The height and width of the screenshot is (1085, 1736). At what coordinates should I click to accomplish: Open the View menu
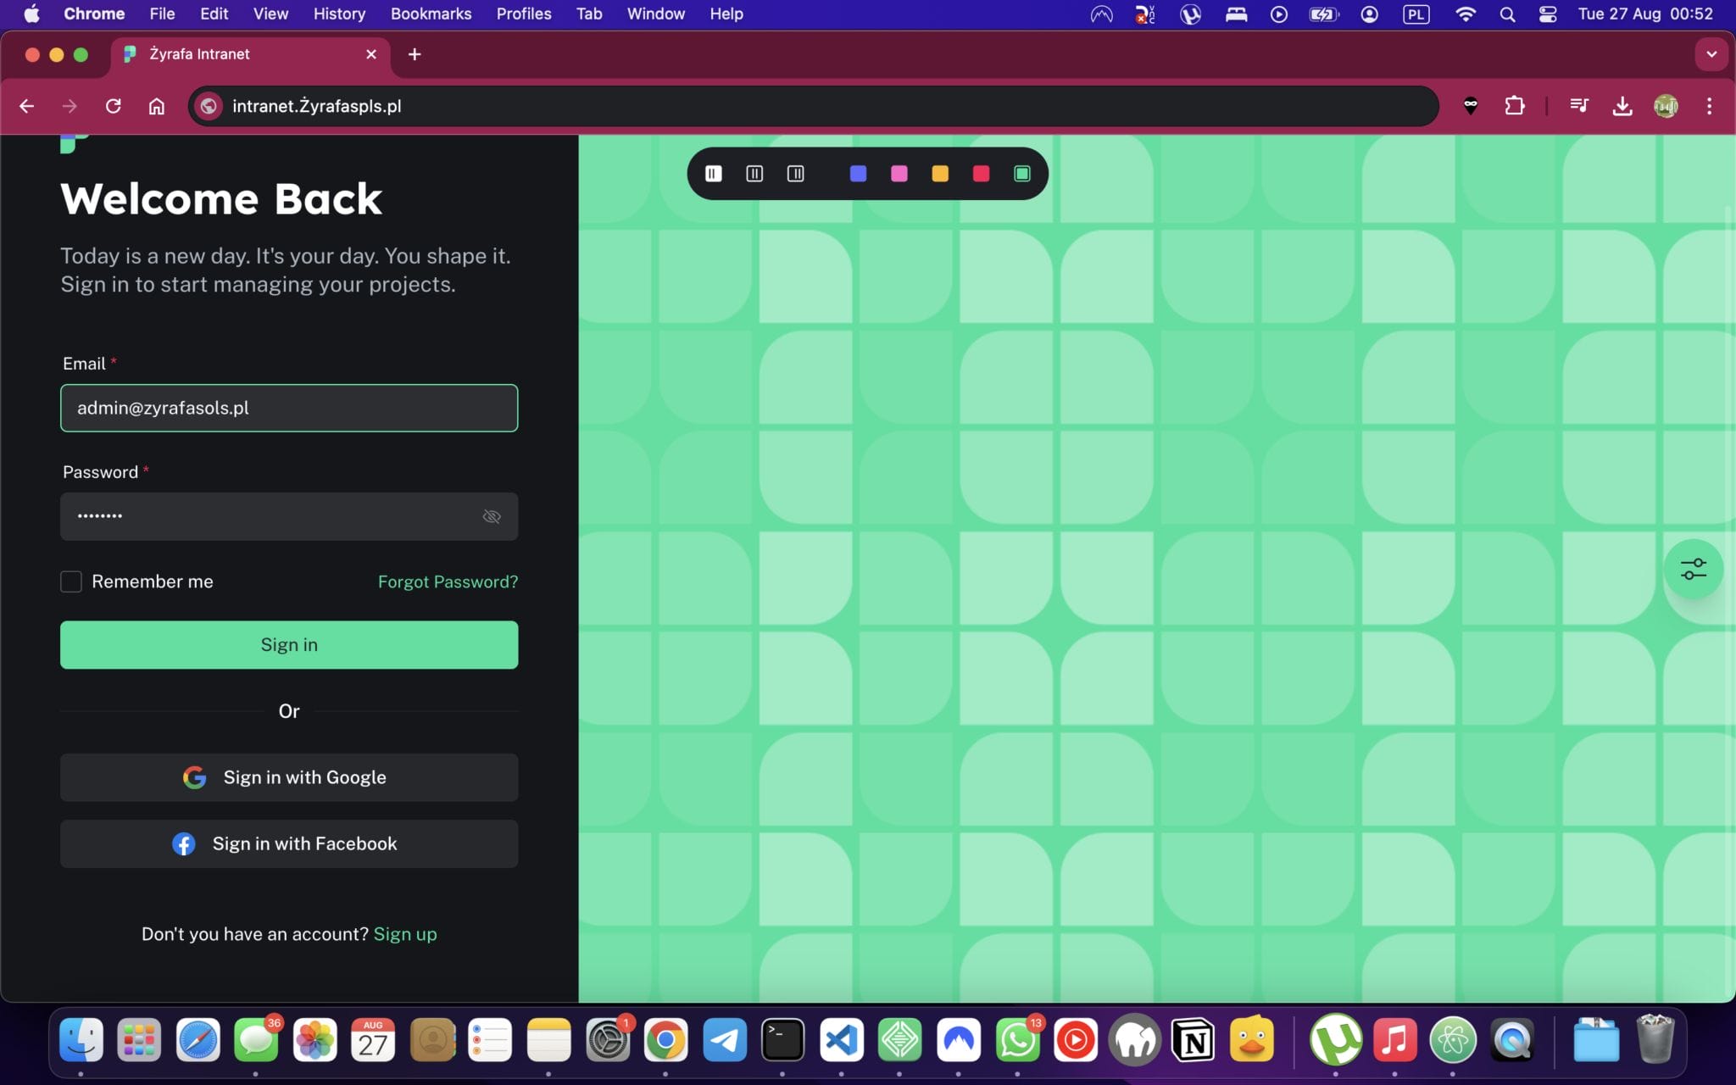(270, 14)
